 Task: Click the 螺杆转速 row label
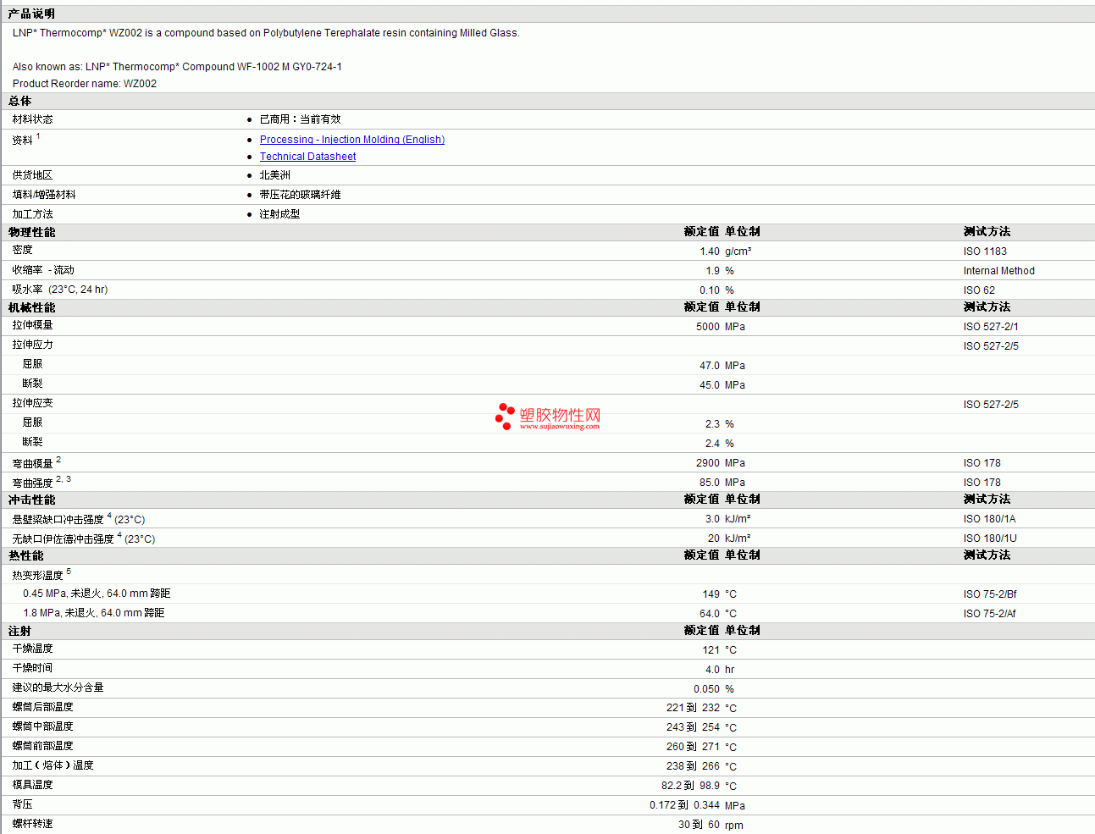coord(32,824)
